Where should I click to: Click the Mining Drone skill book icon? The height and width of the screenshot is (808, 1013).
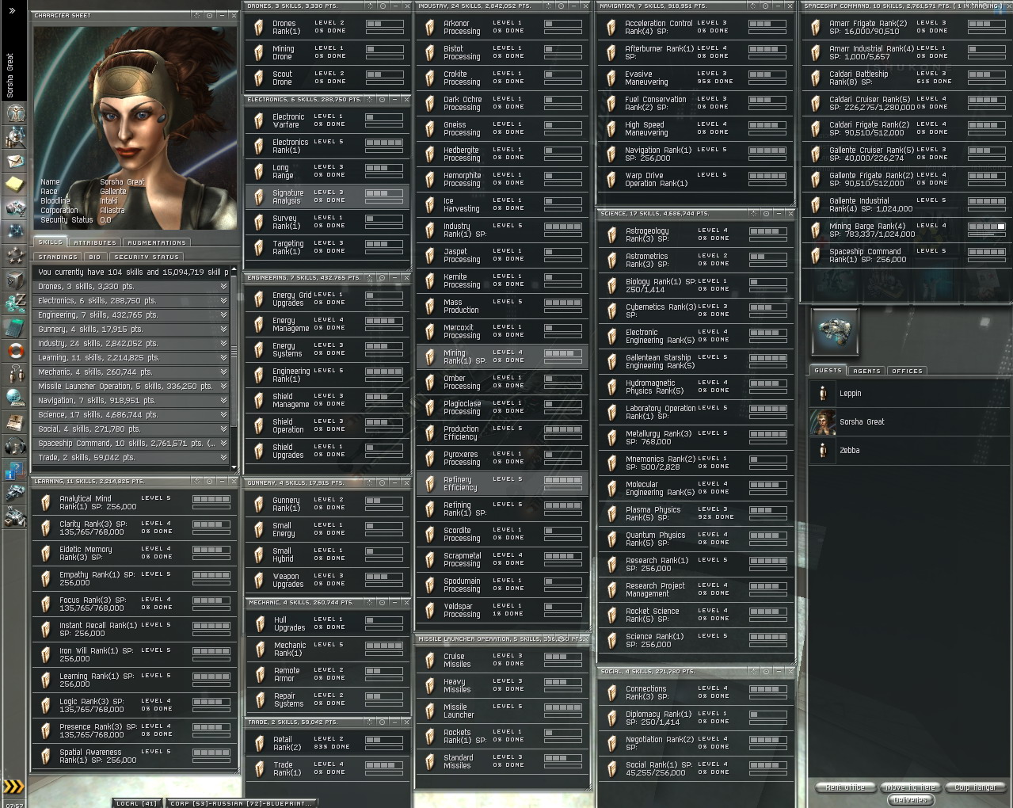pyautogui.click(x=259, y=53)
